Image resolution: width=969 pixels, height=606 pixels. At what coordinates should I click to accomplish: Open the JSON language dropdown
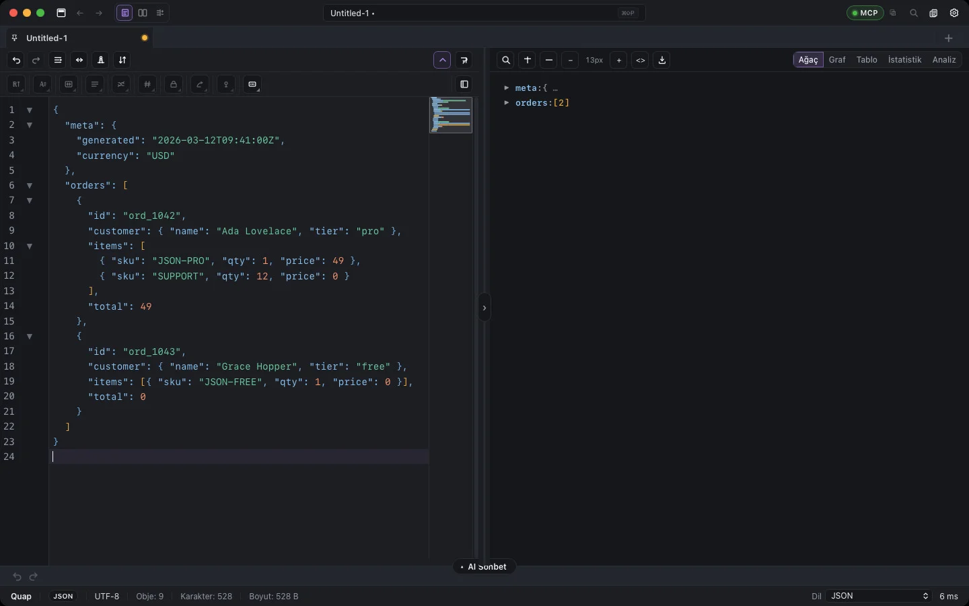pyautogui.click(x=879, y=596)
